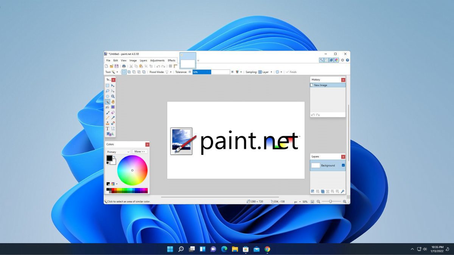Close the History panel
This screenshot has width=454, height=255.
tap(343, 80)
